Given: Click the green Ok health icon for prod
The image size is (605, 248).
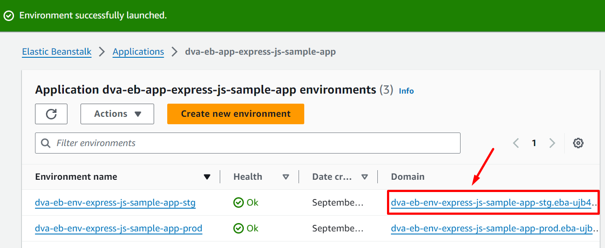Looking at the screenshot, I should click(x=239, y=228).
